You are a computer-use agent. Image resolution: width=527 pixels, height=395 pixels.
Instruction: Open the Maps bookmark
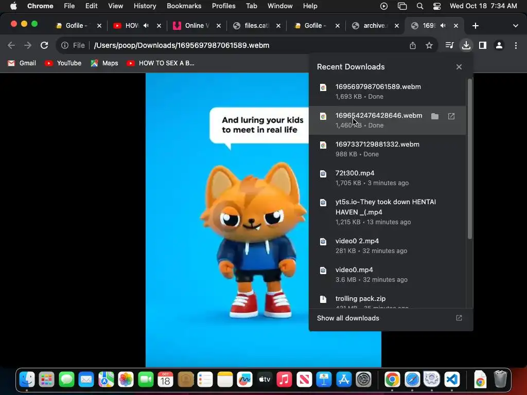click(x=104, y=63)
